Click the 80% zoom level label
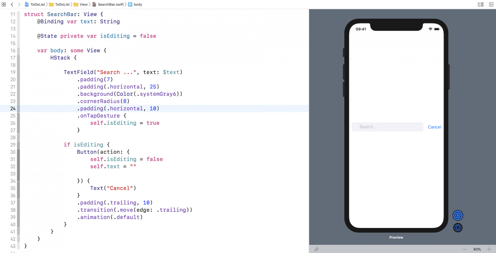This screenshot has width=496, height=253. [x=477, y=249]
